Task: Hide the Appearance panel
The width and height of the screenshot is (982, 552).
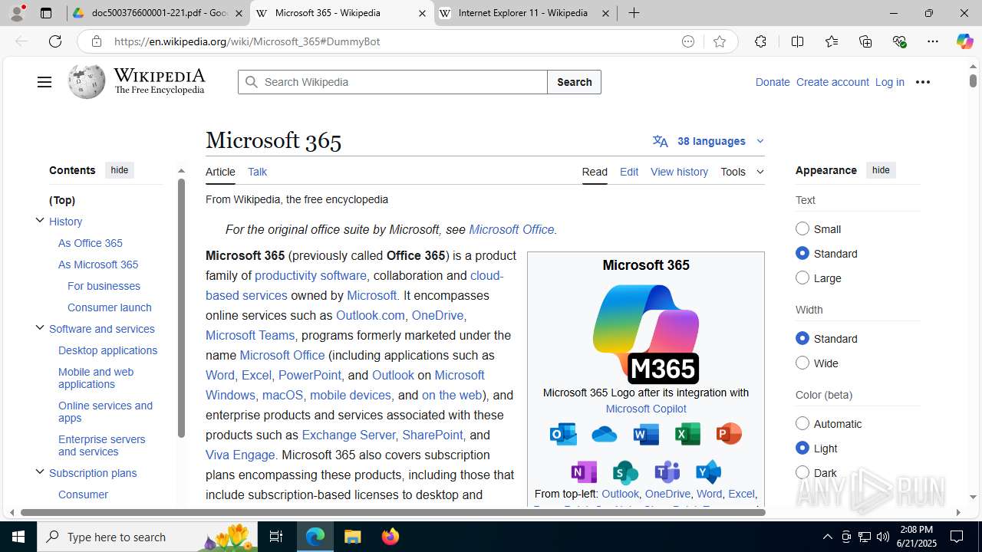Action: coord(881,170)
